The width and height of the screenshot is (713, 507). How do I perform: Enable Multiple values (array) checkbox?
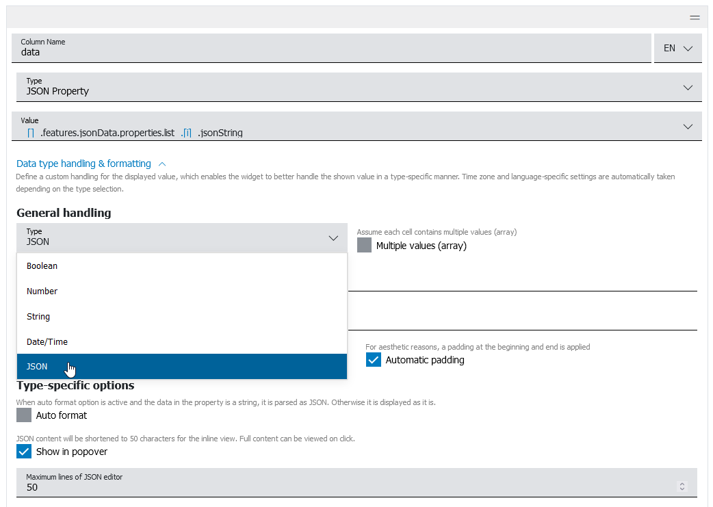click(x=365, y=246)
